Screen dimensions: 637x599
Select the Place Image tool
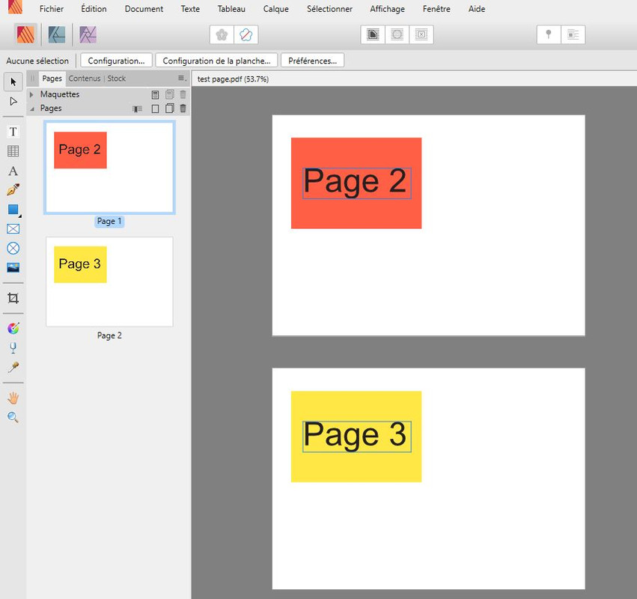point(13,267)
